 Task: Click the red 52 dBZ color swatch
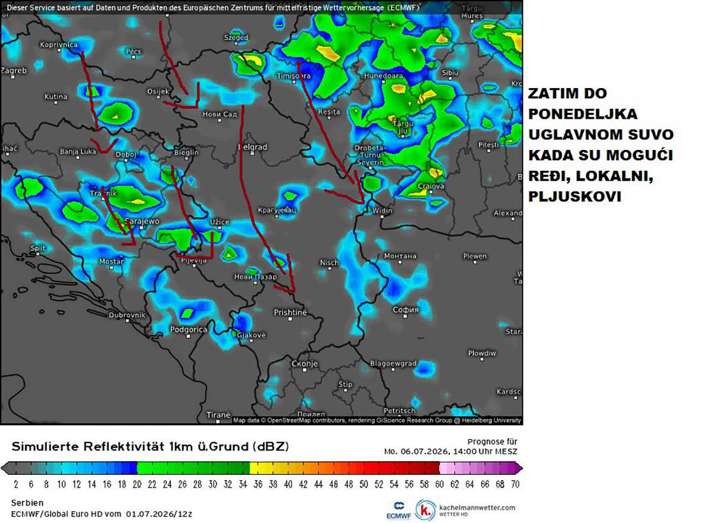click(x=379, y=468)
